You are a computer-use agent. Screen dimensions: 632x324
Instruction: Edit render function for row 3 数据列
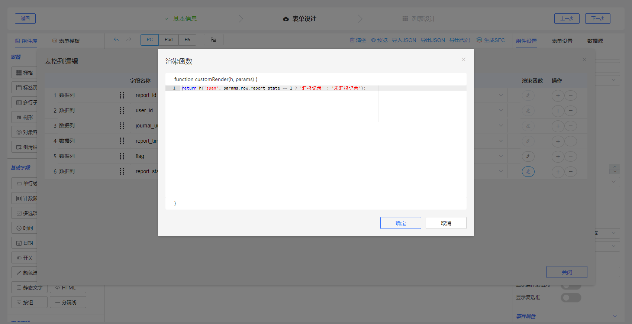[528, 126]
